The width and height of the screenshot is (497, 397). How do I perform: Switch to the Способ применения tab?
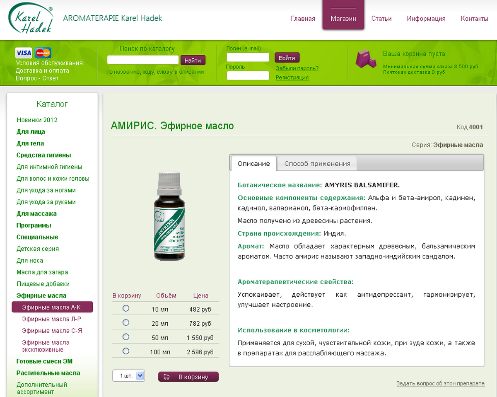click(317, 164)
